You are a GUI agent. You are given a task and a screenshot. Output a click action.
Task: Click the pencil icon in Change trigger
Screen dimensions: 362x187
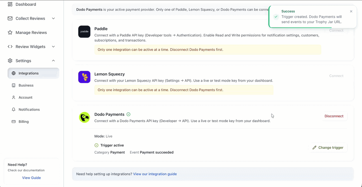[314, 148]
